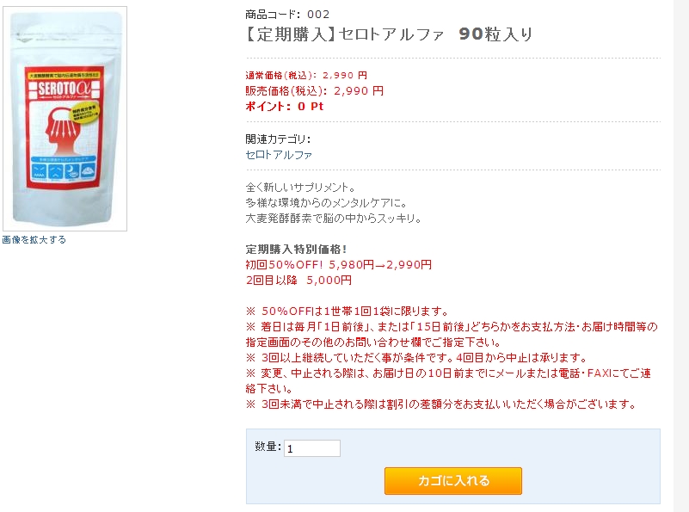
Task: Click the yellow sticker badge on package
Action: 84,112
